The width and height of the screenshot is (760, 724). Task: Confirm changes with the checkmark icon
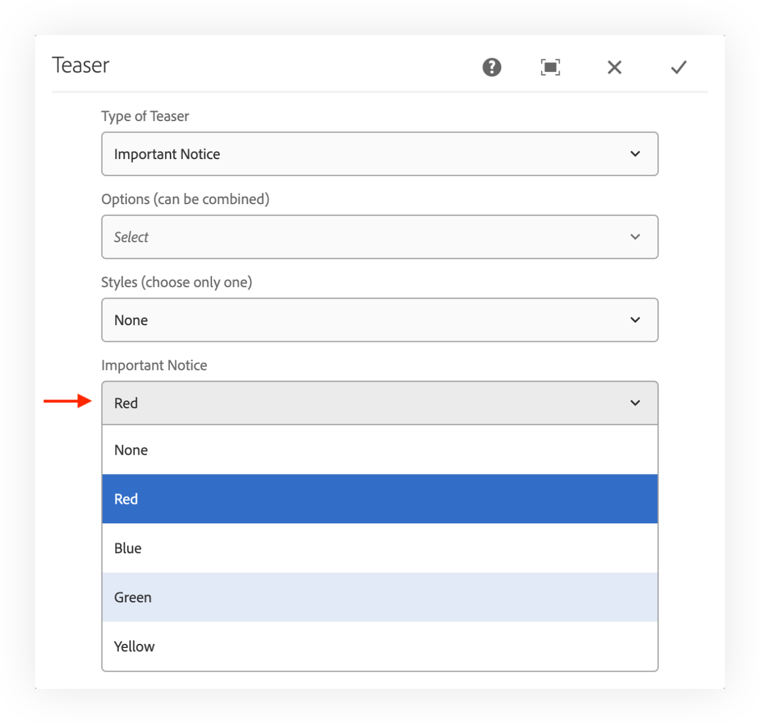pos(678,67)
